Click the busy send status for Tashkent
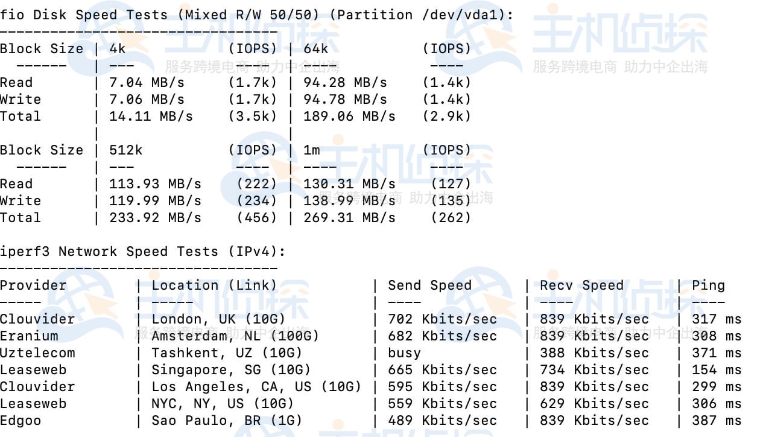766x437 pixels. pos(404,353)
